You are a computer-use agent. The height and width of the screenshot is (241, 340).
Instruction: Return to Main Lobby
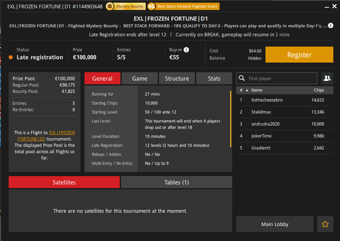[x=275, y=224]
